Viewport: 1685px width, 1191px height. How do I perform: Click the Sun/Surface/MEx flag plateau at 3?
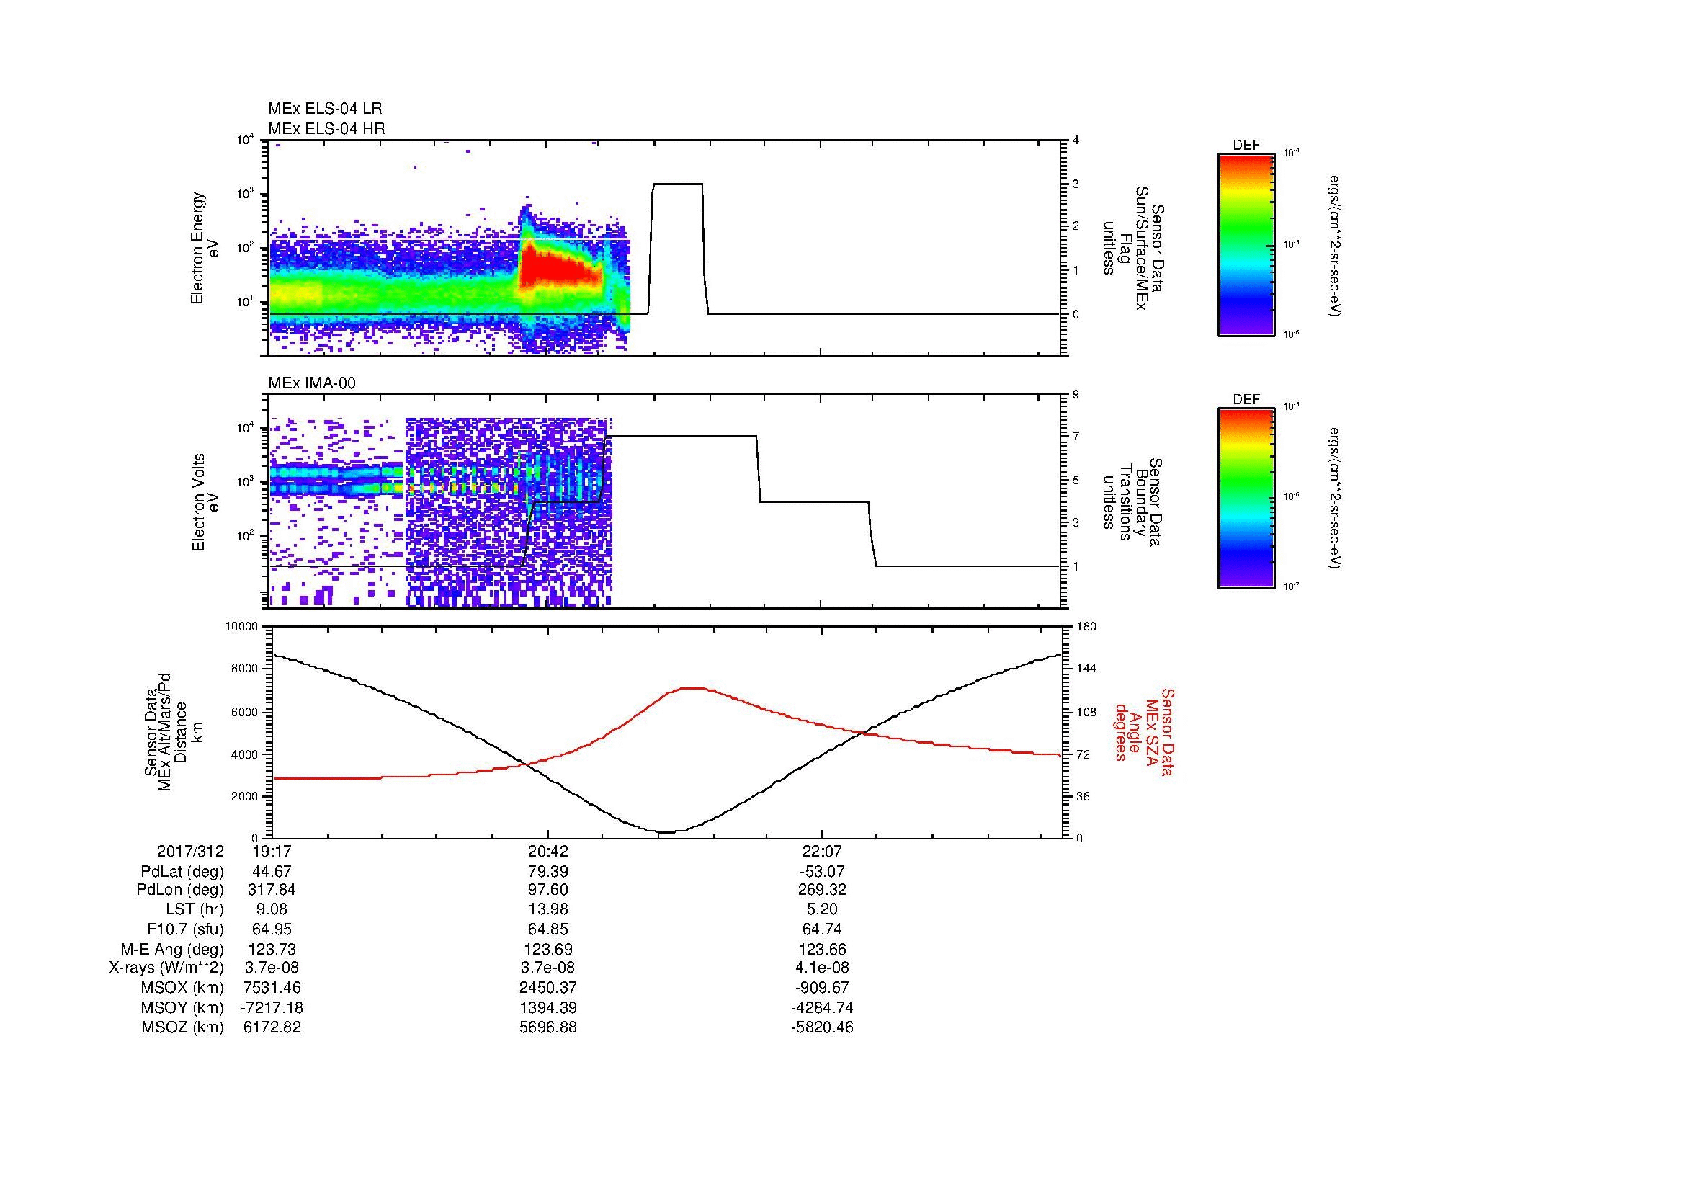click(x=677, y=184)
